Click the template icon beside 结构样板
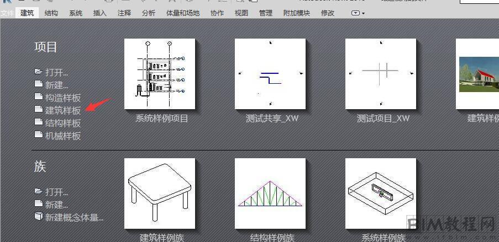This screenshot has height=242, width=499. 39,122
